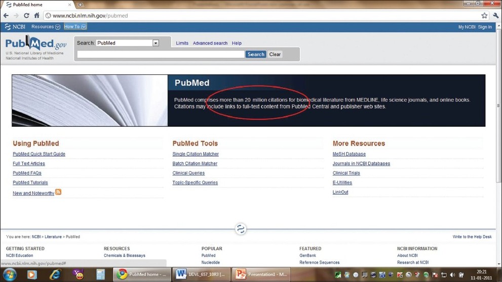
Task: Launch Internet Explorer from the taskbar
Action: (x=55, y=274)
